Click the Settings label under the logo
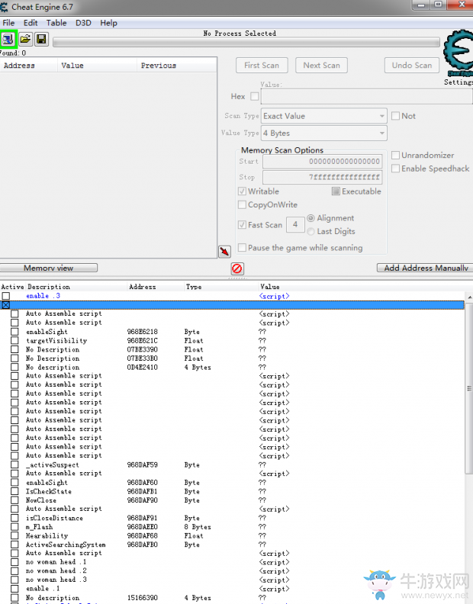The height and width of the screenshot is (604, 473). click(459, 82)
